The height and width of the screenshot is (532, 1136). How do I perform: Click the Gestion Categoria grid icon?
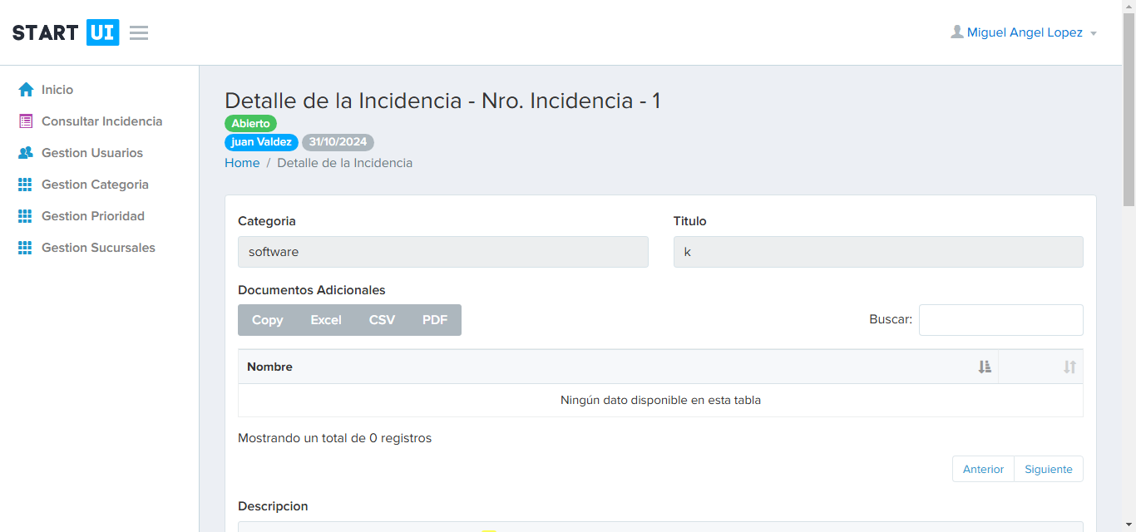(26, 185)
